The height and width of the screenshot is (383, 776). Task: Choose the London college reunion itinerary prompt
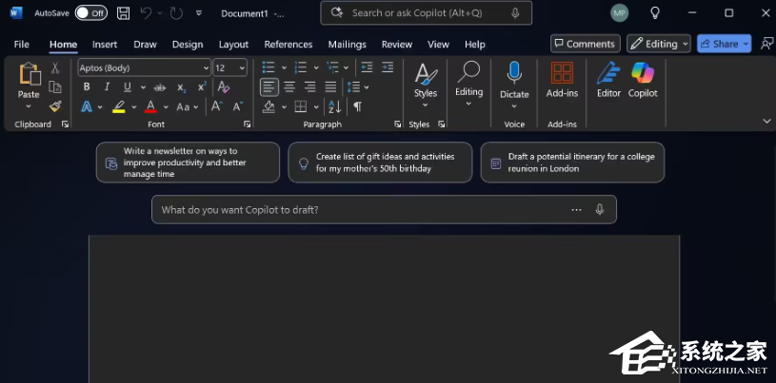coord(572,163)
